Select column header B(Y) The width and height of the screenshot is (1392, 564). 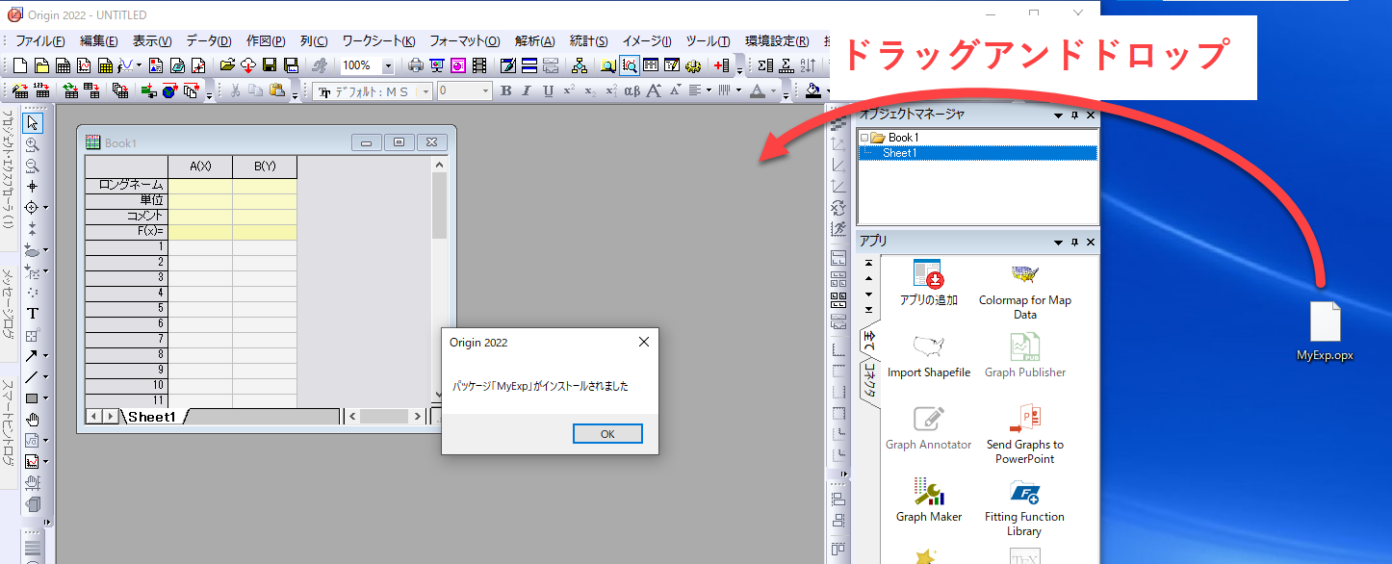[x=265, y=167]
